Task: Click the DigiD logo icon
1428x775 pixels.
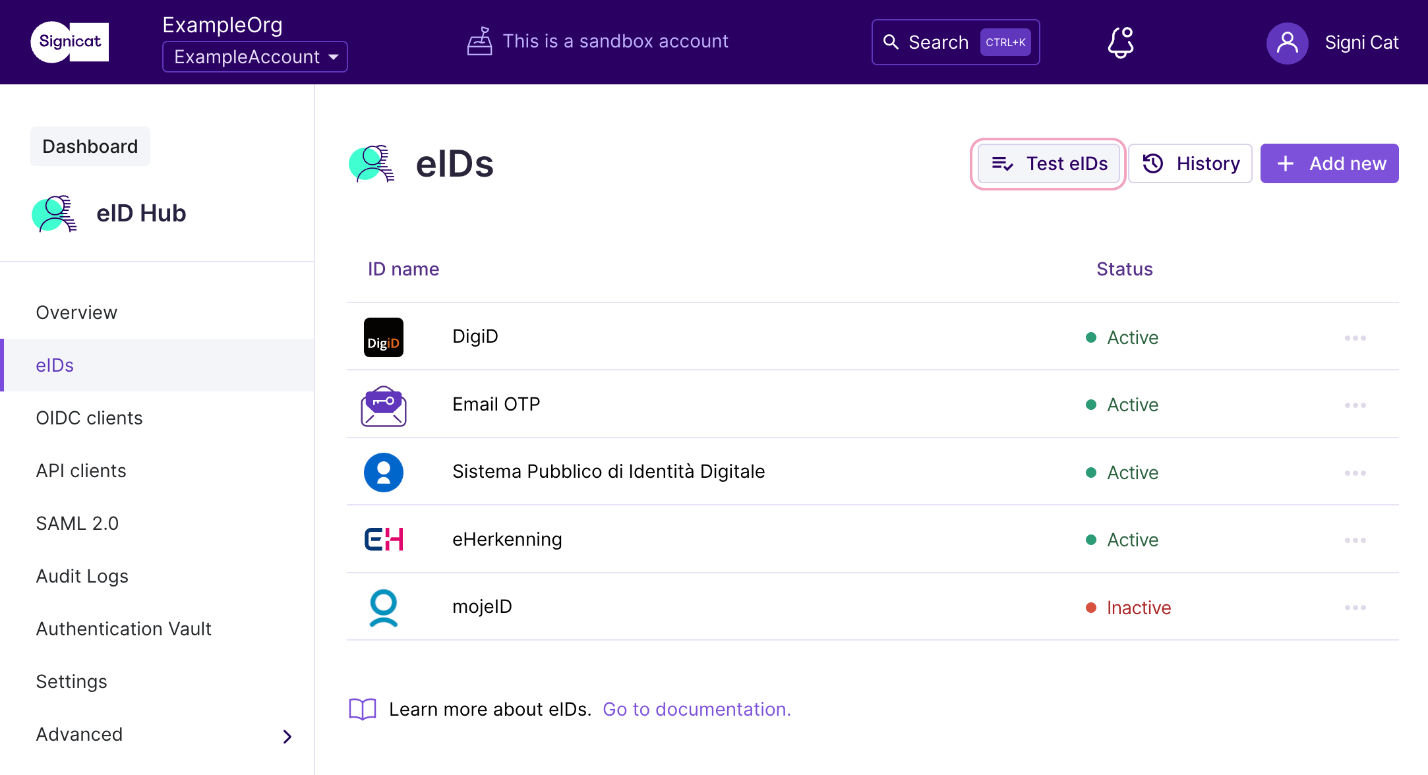Action: pos(383,337)
